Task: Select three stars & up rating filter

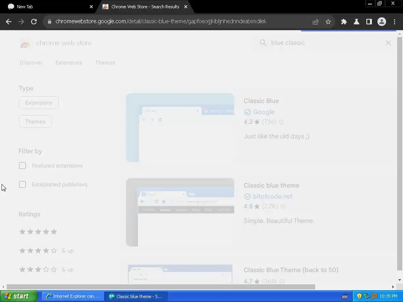Action: (x=46, y=270)
